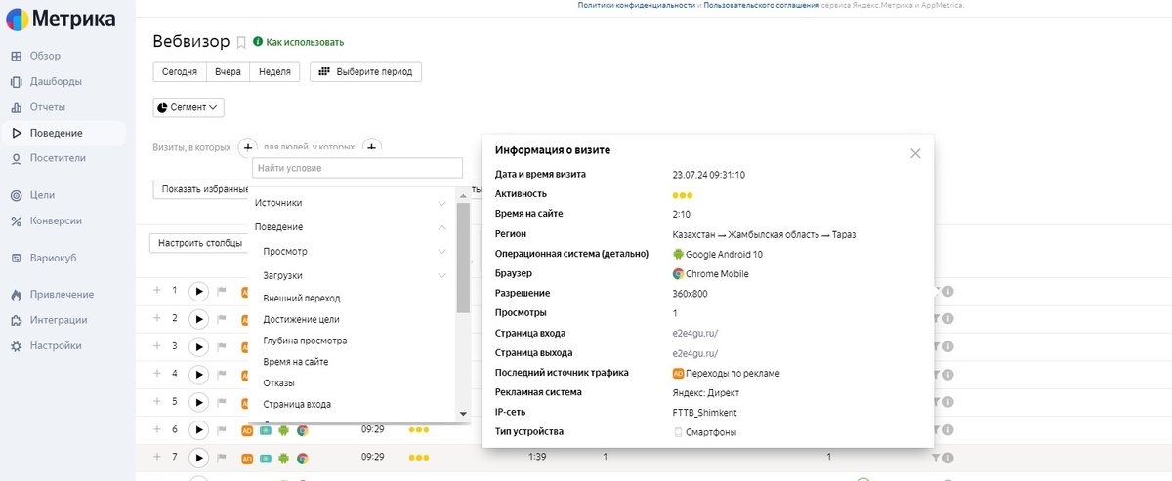The image size is (1172, 481).
Task: Open the Как использовать help link
Action: point(299,42)
